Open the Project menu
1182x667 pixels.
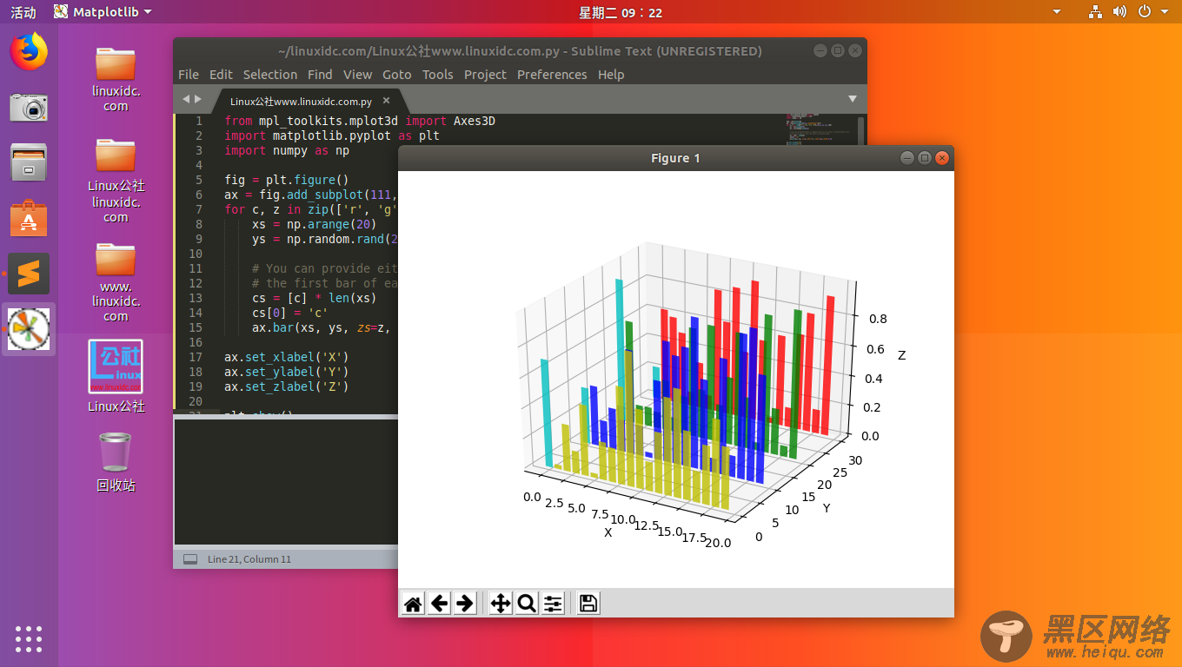point(485,75)
